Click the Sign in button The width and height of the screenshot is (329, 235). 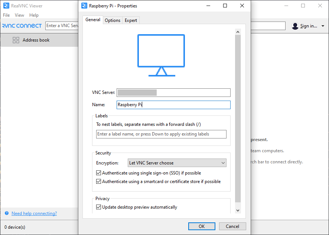tap(309, 26)
